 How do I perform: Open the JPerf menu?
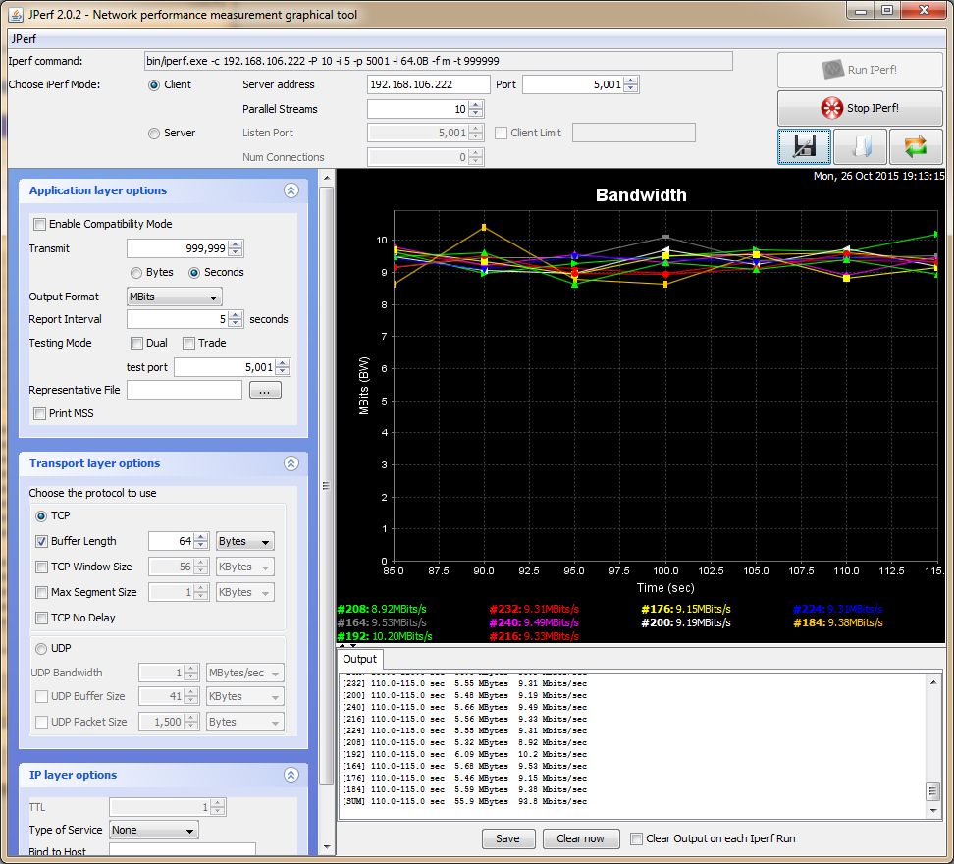(x=24, y=39)
